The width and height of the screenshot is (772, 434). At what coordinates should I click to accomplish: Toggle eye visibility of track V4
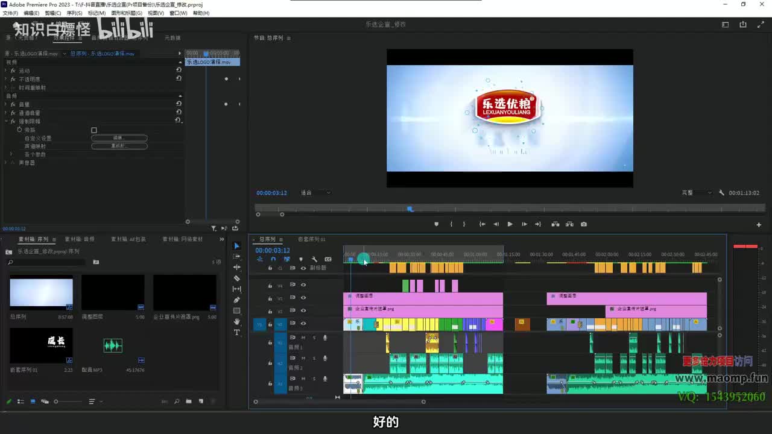[x=303, y=285]
